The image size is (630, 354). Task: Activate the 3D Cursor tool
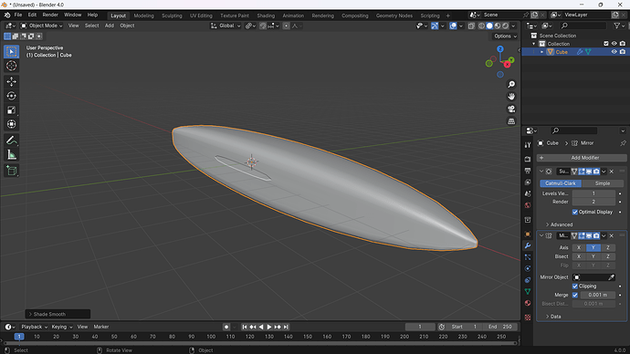tap(11, 66)
